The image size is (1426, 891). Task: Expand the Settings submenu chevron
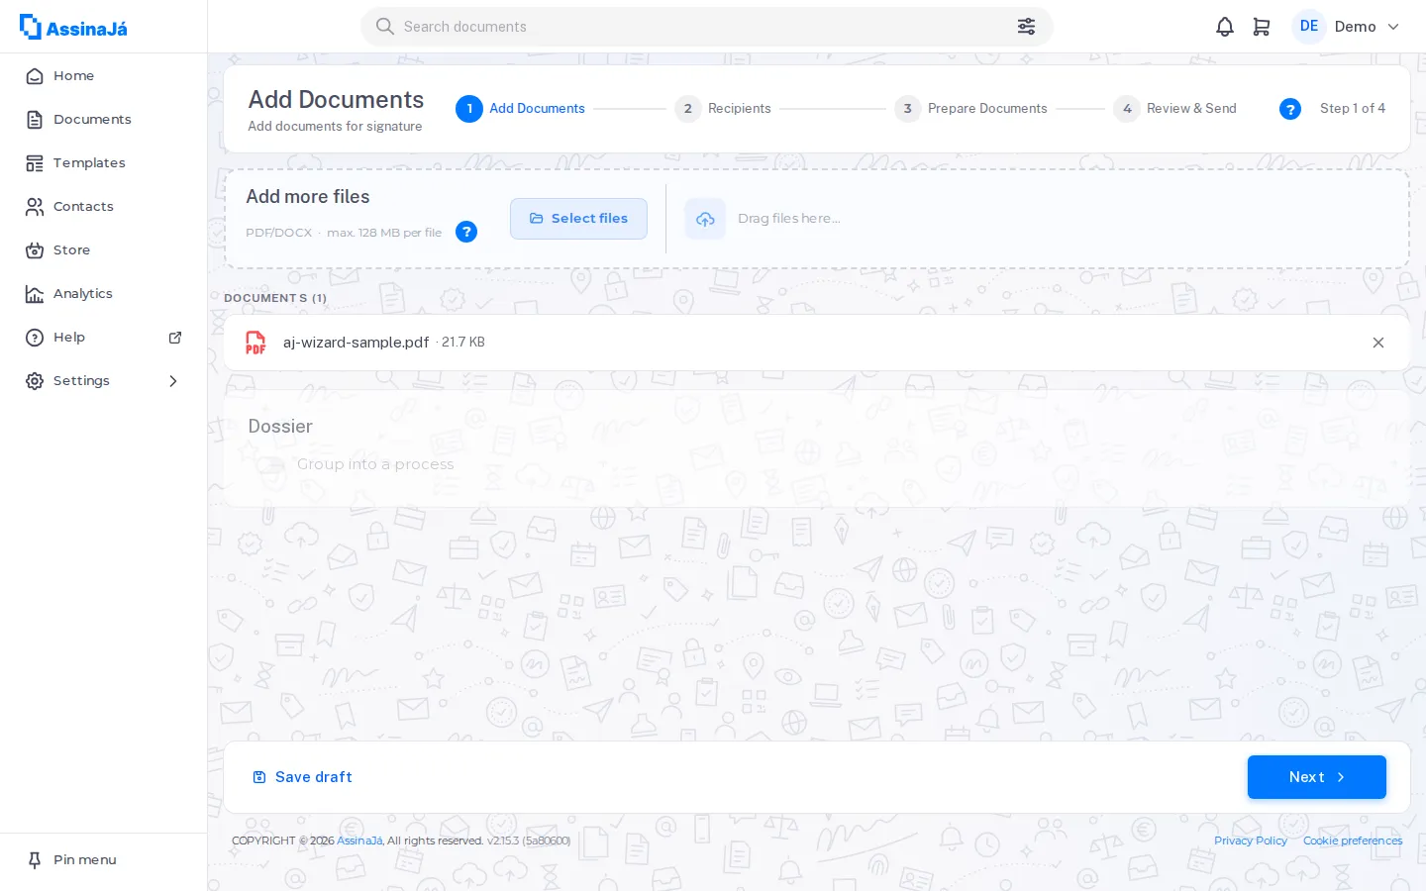pyautogui.click(x=173, y=381)
